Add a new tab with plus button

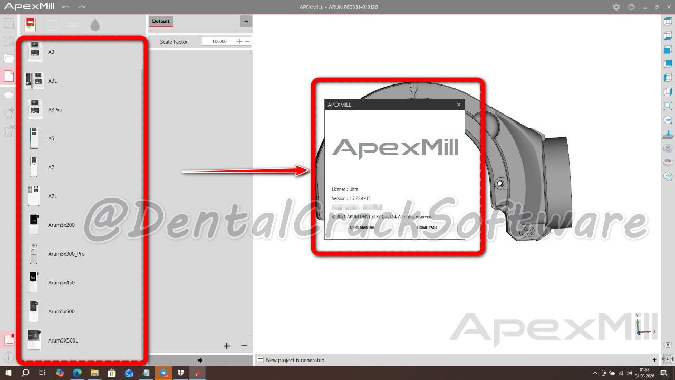click(246, 21)
